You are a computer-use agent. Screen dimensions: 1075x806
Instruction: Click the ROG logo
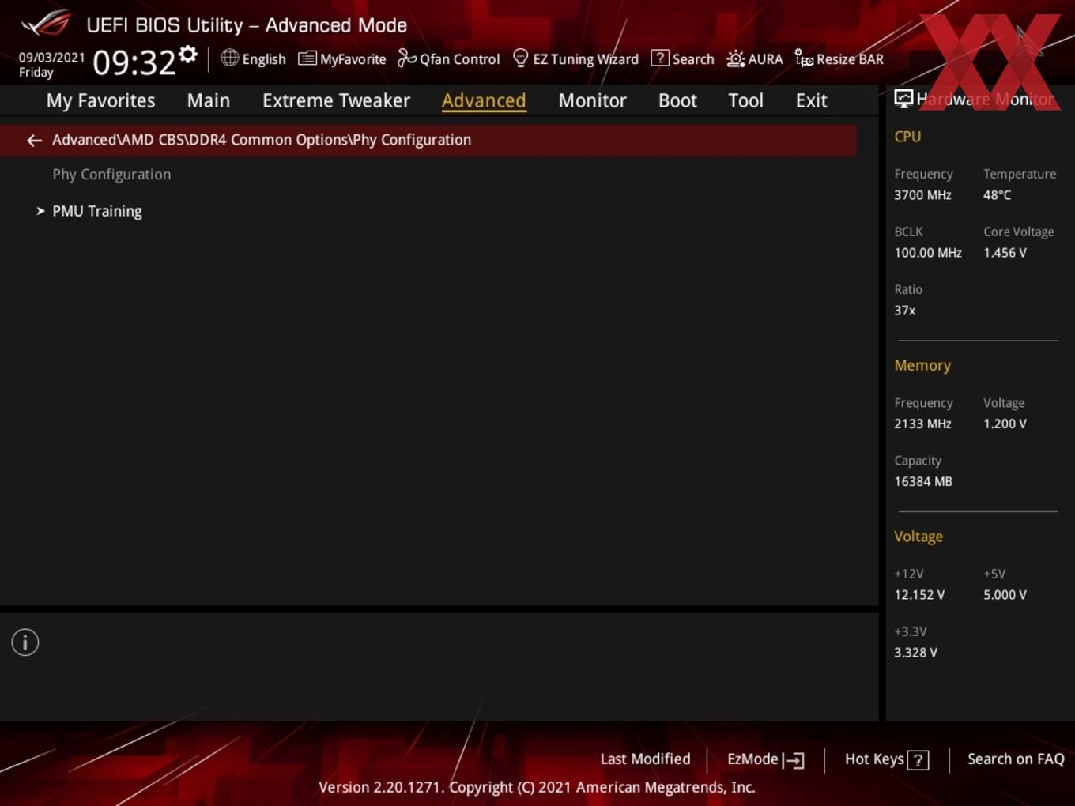pos(46,23)
